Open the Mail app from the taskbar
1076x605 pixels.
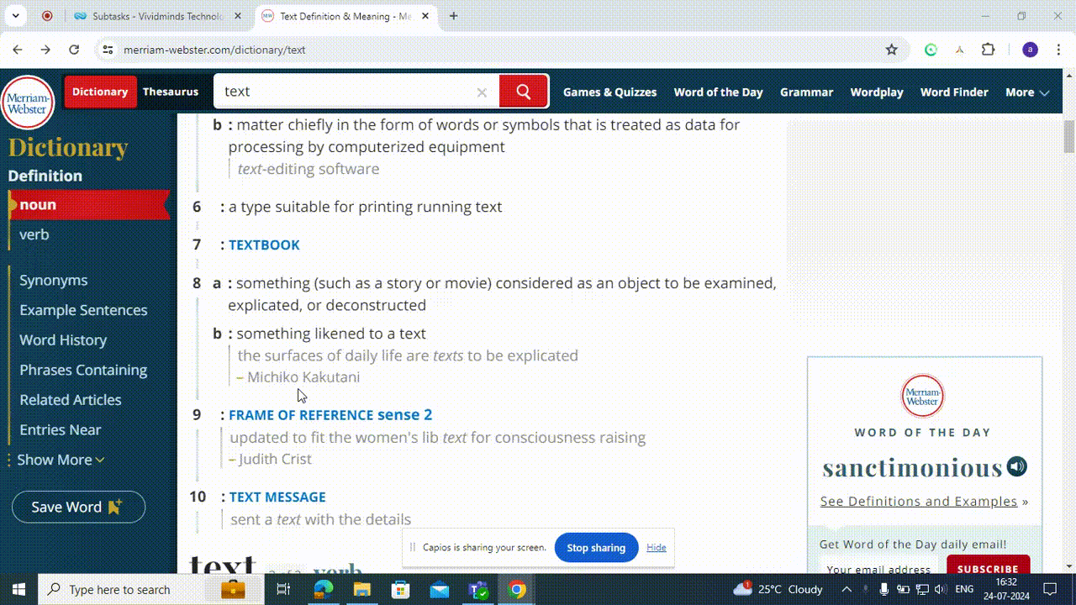coord(439,589)
